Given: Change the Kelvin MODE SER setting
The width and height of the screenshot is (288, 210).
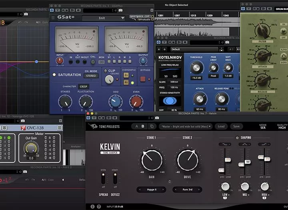Looking at the screenshot, I should click(263, 126).
